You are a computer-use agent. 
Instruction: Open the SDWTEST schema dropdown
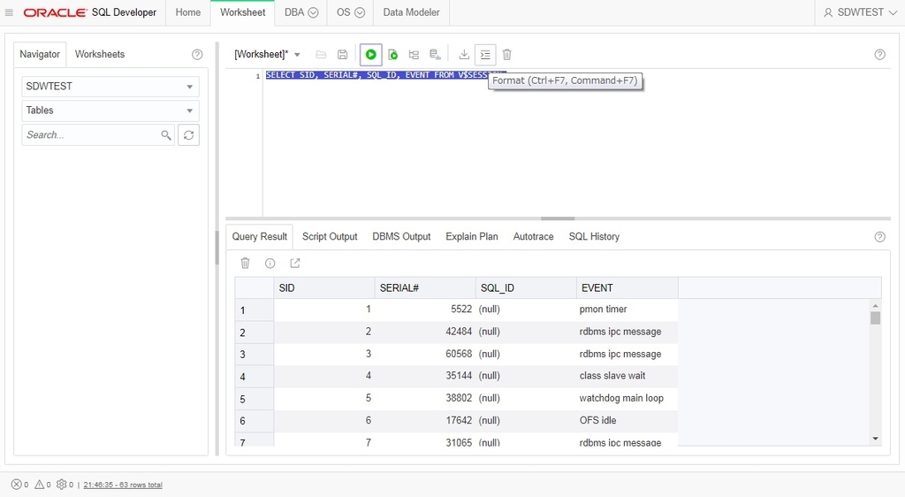(x=110, y=87)
